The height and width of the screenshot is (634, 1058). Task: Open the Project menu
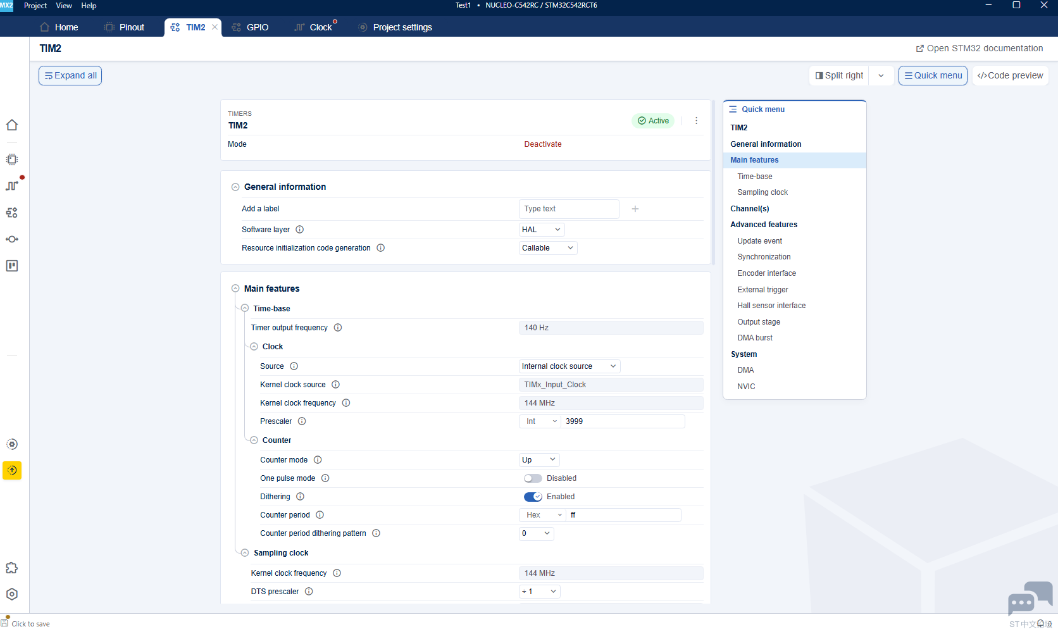[35, 6]
